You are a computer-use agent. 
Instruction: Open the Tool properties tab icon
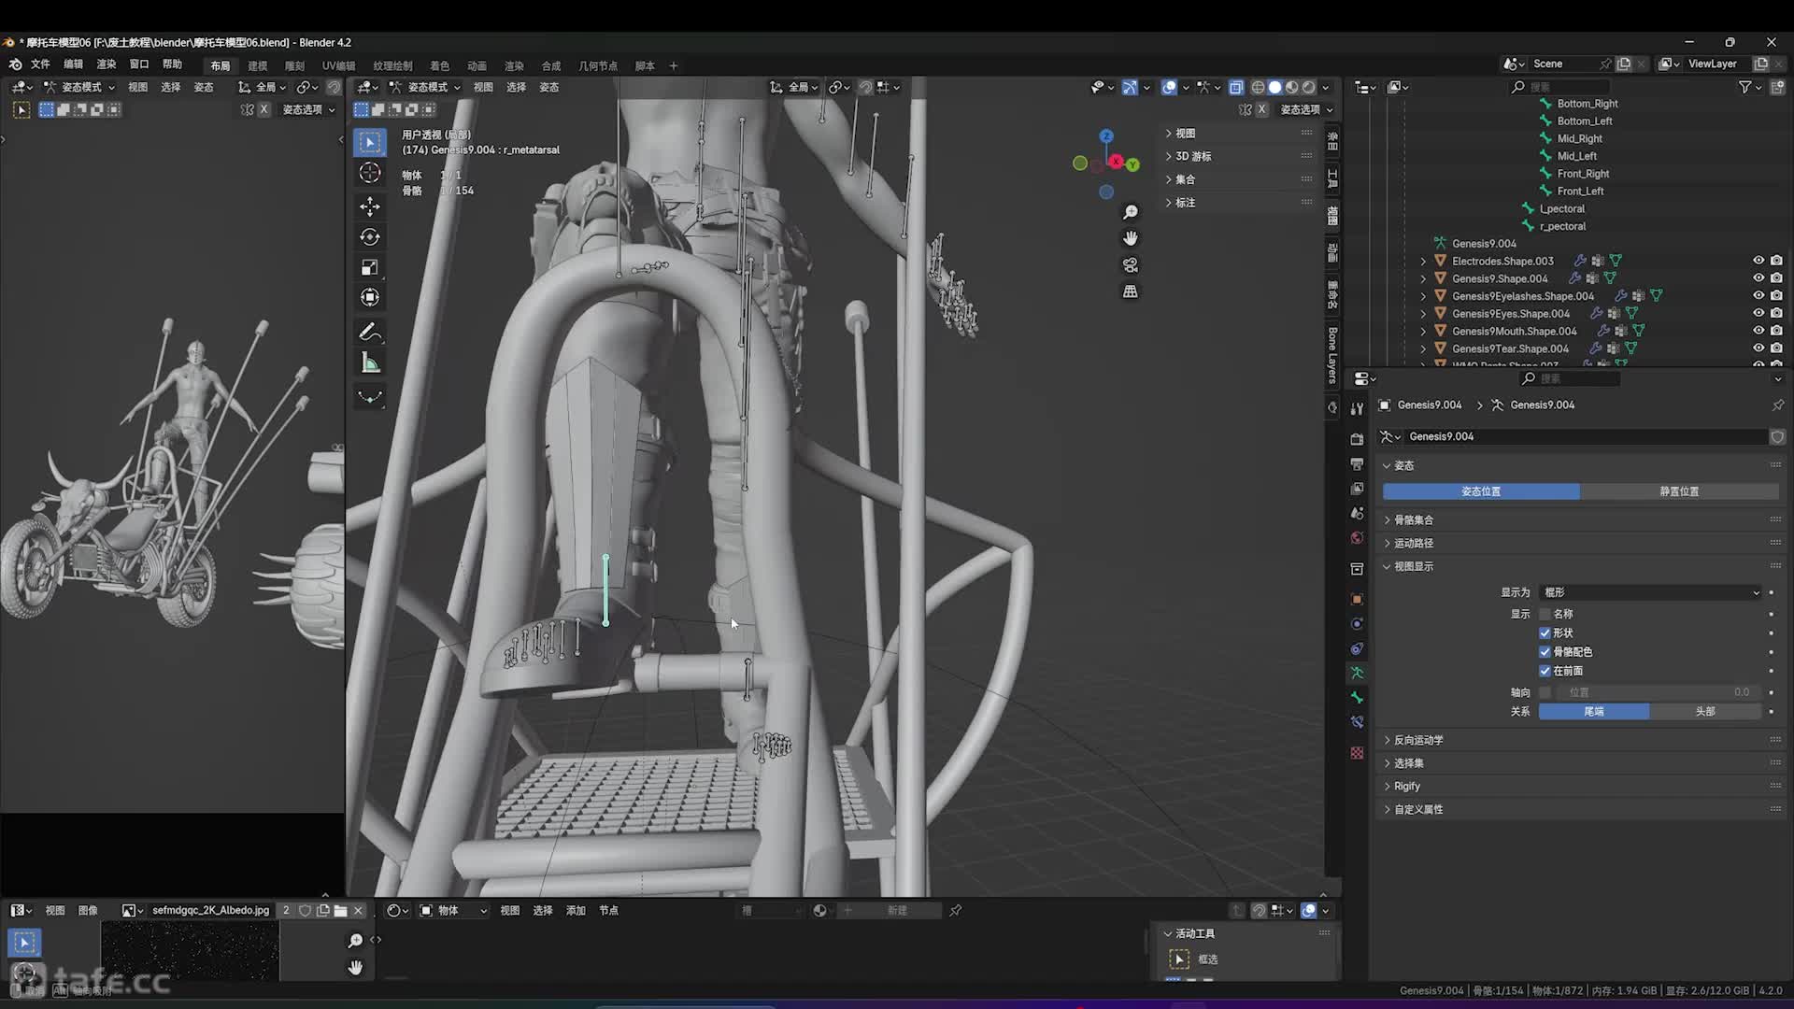1357,408
